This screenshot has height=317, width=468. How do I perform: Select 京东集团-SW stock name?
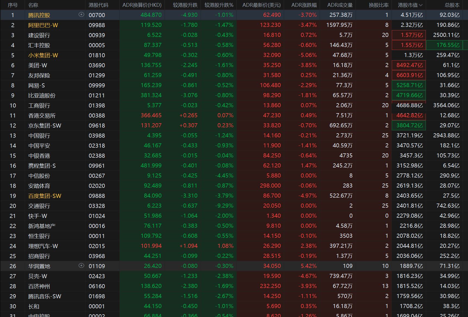pos(45,126)
